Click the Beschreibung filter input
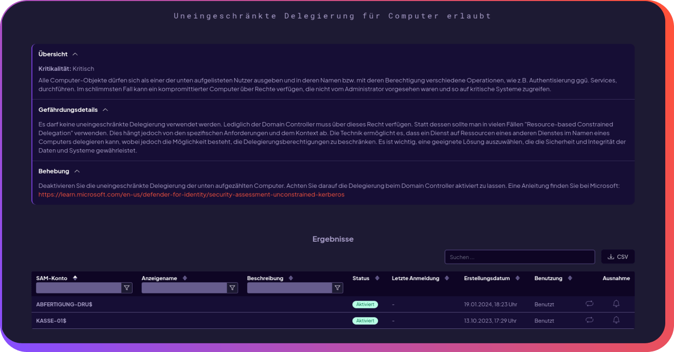Image resolution: width=674 pixels, height=352 pixels. (x=290, y=288)
